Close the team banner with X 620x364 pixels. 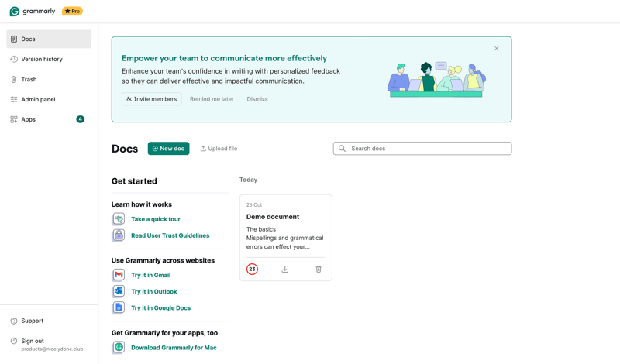click(496, 48)
